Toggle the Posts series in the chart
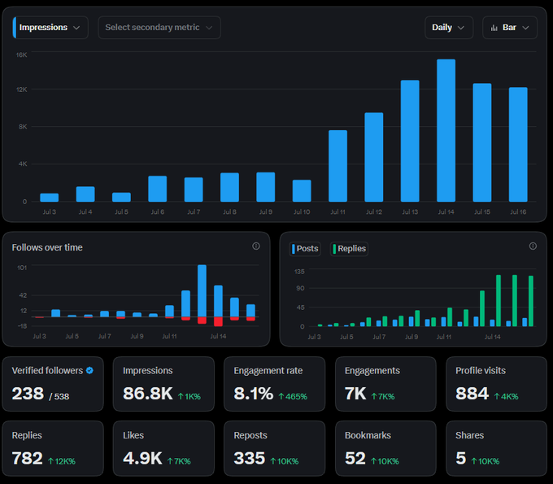This screenshot has width=553, height=484. 305,249
